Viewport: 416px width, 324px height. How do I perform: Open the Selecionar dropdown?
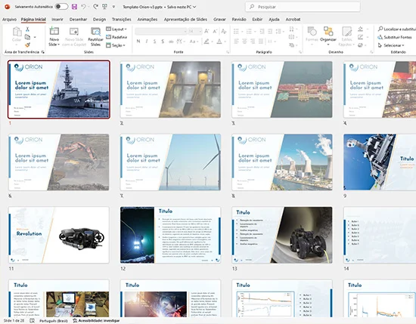point(391,45)
